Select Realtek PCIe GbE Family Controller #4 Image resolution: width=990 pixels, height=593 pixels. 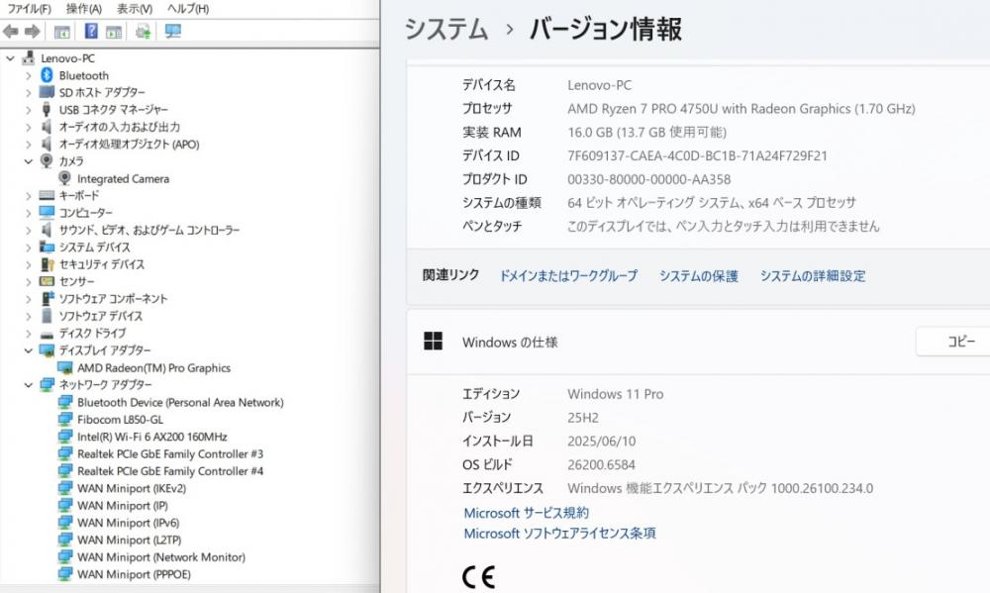(170, 470)
